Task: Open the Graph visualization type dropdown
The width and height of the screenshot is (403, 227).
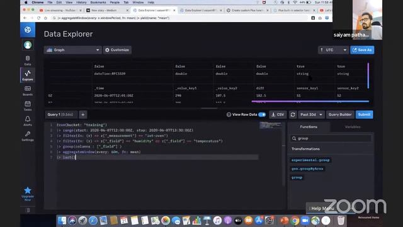Action: 73,50
